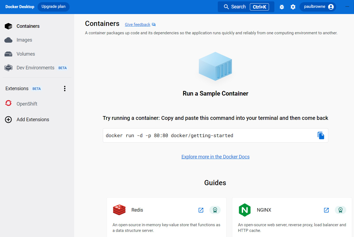
Task: Click the Ctrl+K shortcut badge
Action: tap(259, 7)
